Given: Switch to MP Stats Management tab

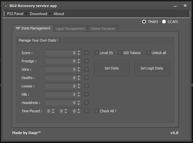Looking at the screenshot, I should [33, 28].
